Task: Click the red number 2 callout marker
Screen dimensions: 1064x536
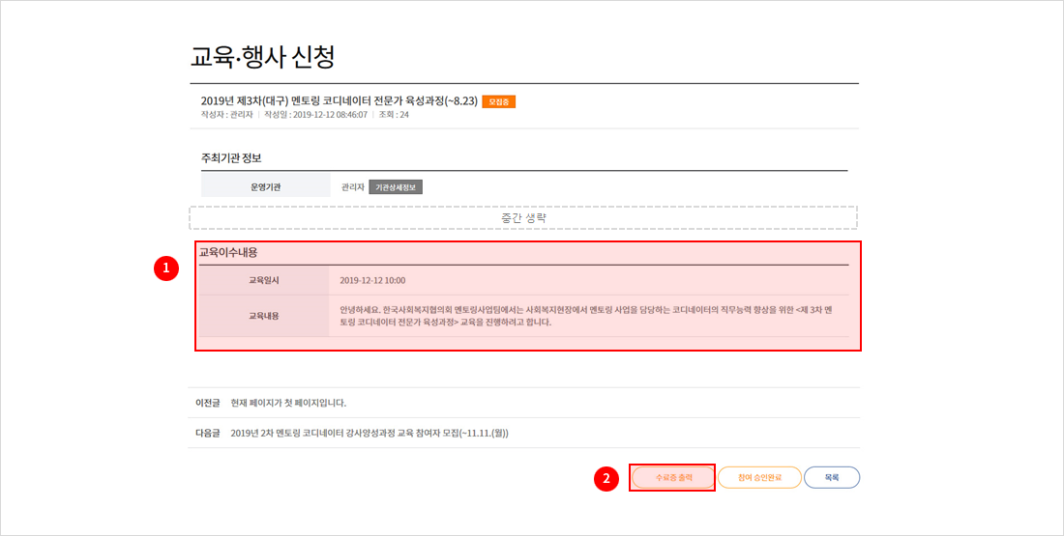Action: click(x=606, y=478)
